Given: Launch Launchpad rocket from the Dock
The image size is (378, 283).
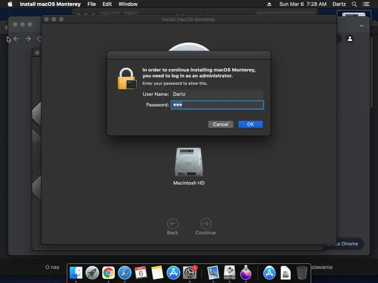Looking at the screenshot, I should [92, 273].
